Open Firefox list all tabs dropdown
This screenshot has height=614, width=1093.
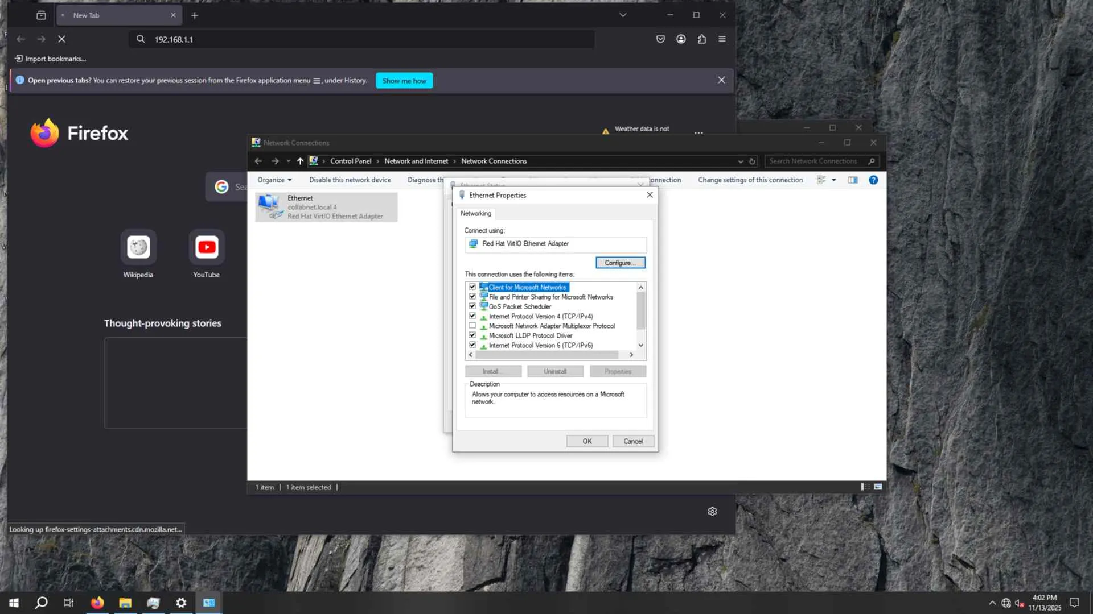[623, 15]
